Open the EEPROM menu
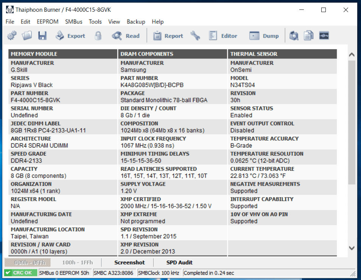Image resolution: width=361 pixels, height=280 pixels. [48, 22]
